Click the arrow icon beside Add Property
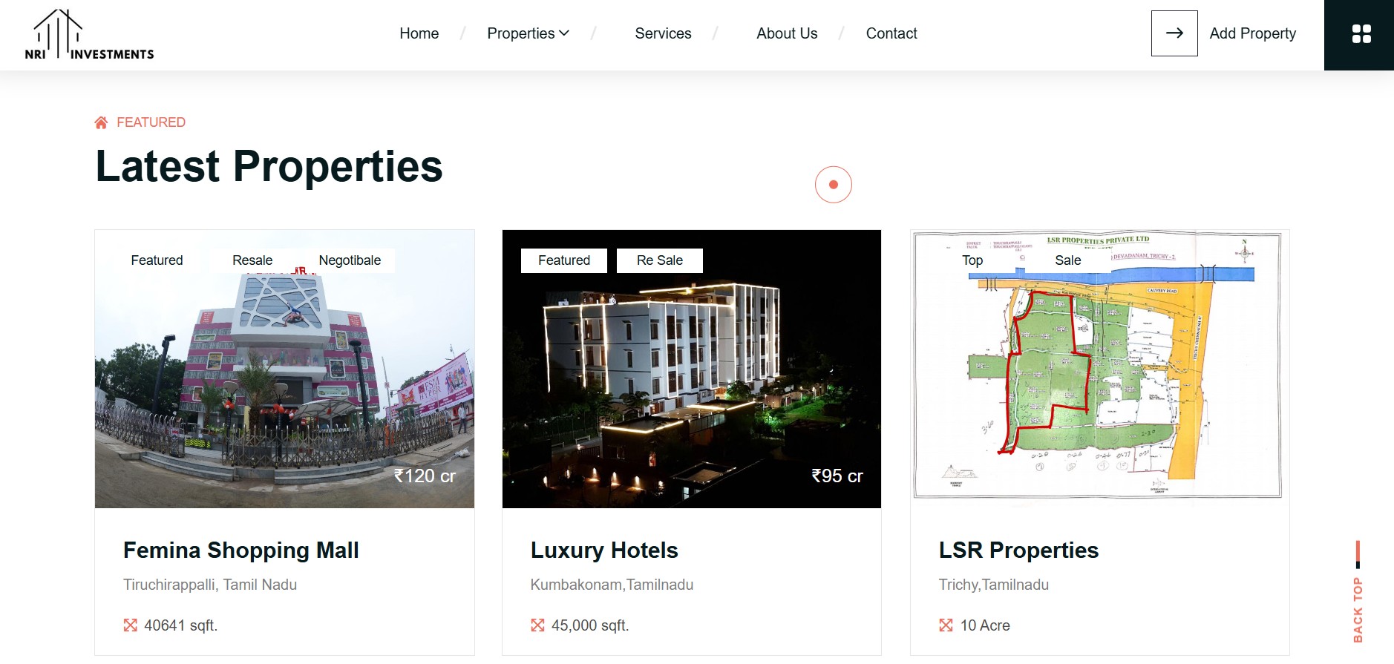1394x664 pixels. [1174, 33]
